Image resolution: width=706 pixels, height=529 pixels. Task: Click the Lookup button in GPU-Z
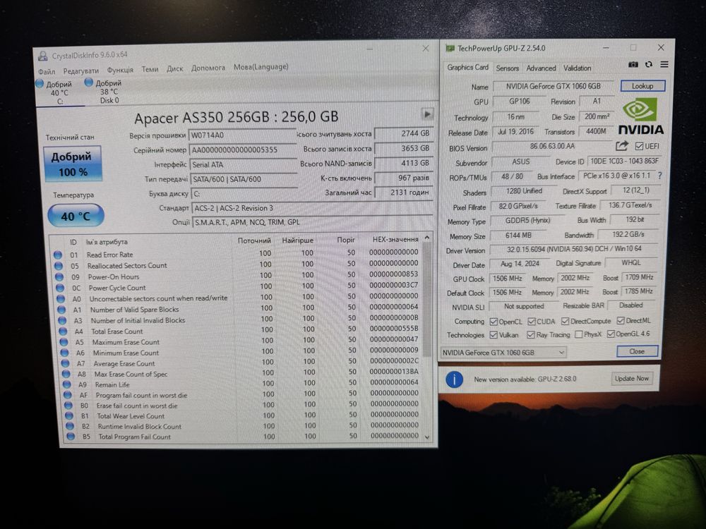pos(642,86)
